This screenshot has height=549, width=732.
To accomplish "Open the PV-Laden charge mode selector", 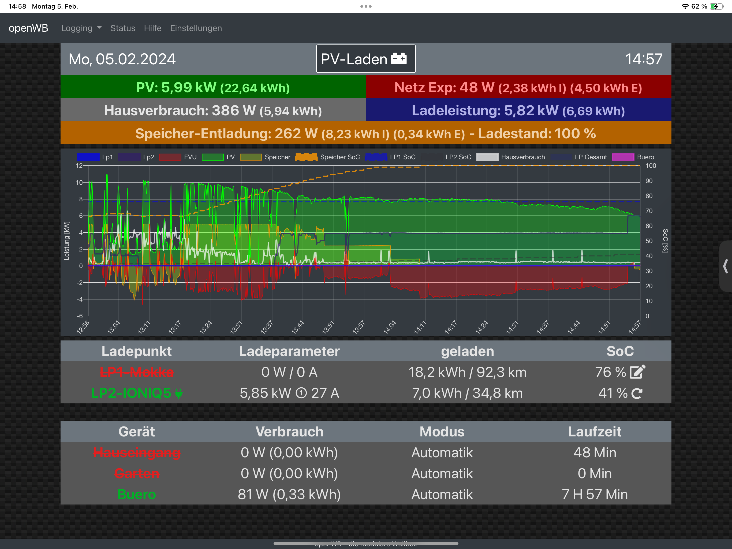I will pyautogui.click(x=365, y=59).
